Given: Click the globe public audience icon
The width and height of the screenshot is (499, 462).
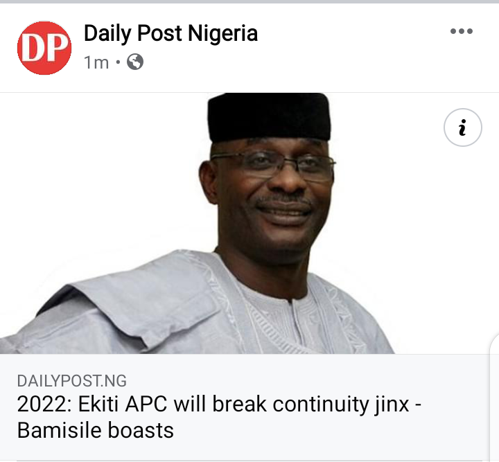Looking at the screenshot, I should tap(135, 62).
